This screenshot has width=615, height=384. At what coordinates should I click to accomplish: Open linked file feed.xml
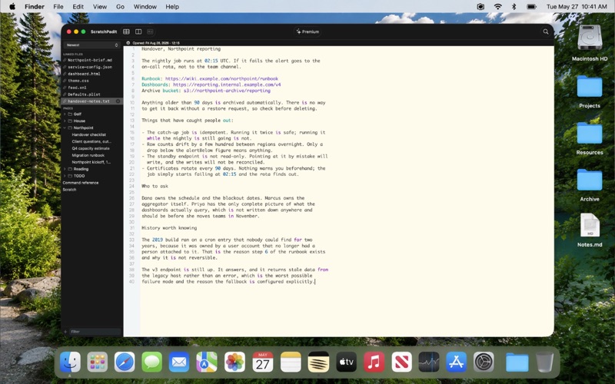(78, 88)
